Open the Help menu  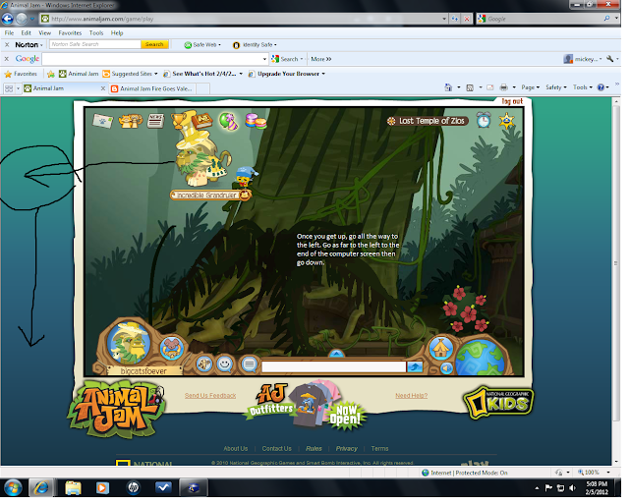pyautogui.click(x=117, y=32)
